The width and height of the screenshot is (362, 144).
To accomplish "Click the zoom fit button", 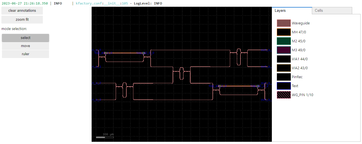I will click(22, 20).
